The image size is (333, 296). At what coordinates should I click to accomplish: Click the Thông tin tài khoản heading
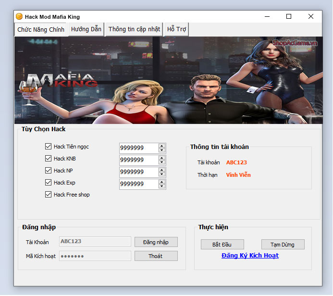220,147
